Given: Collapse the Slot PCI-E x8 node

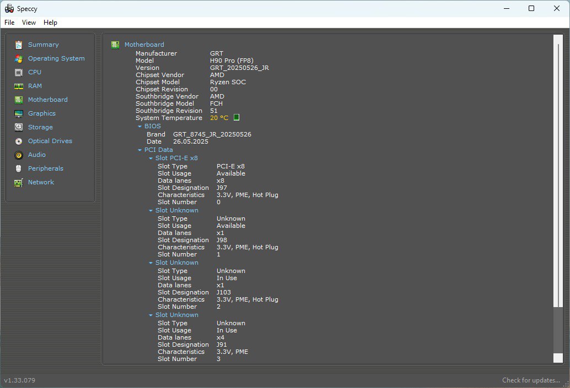Looking at the screenshot, I should (x=150, y=159).
